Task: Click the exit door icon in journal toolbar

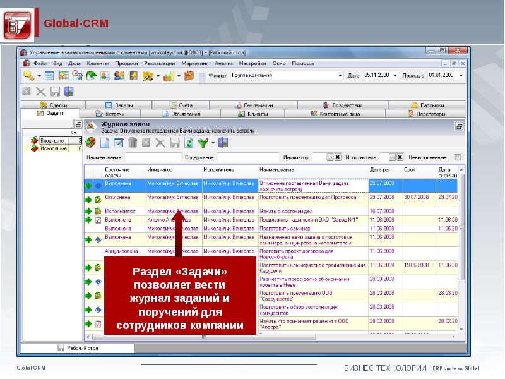Action: (223, 143)
